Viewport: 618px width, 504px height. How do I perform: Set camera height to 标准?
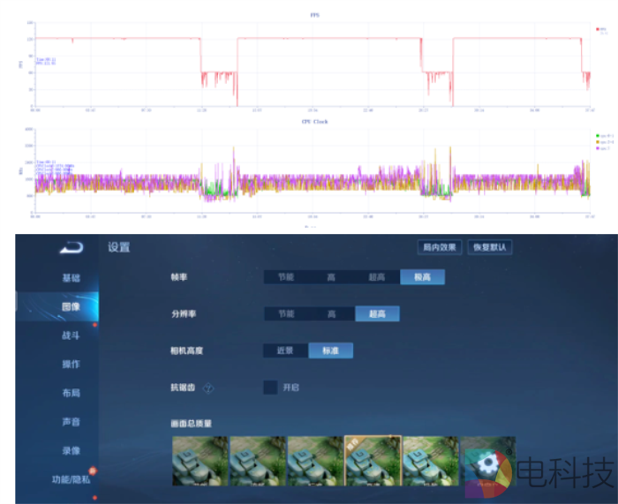click(x=331, y=350)
